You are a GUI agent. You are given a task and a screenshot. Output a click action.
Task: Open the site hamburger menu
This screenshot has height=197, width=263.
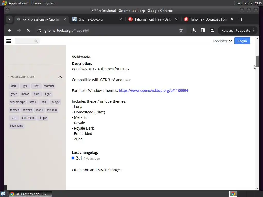pyautogui.click(x=9, y=41)
